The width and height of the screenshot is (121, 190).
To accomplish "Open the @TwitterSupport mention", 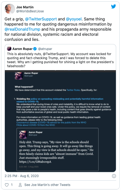I will tap(41, 19).
